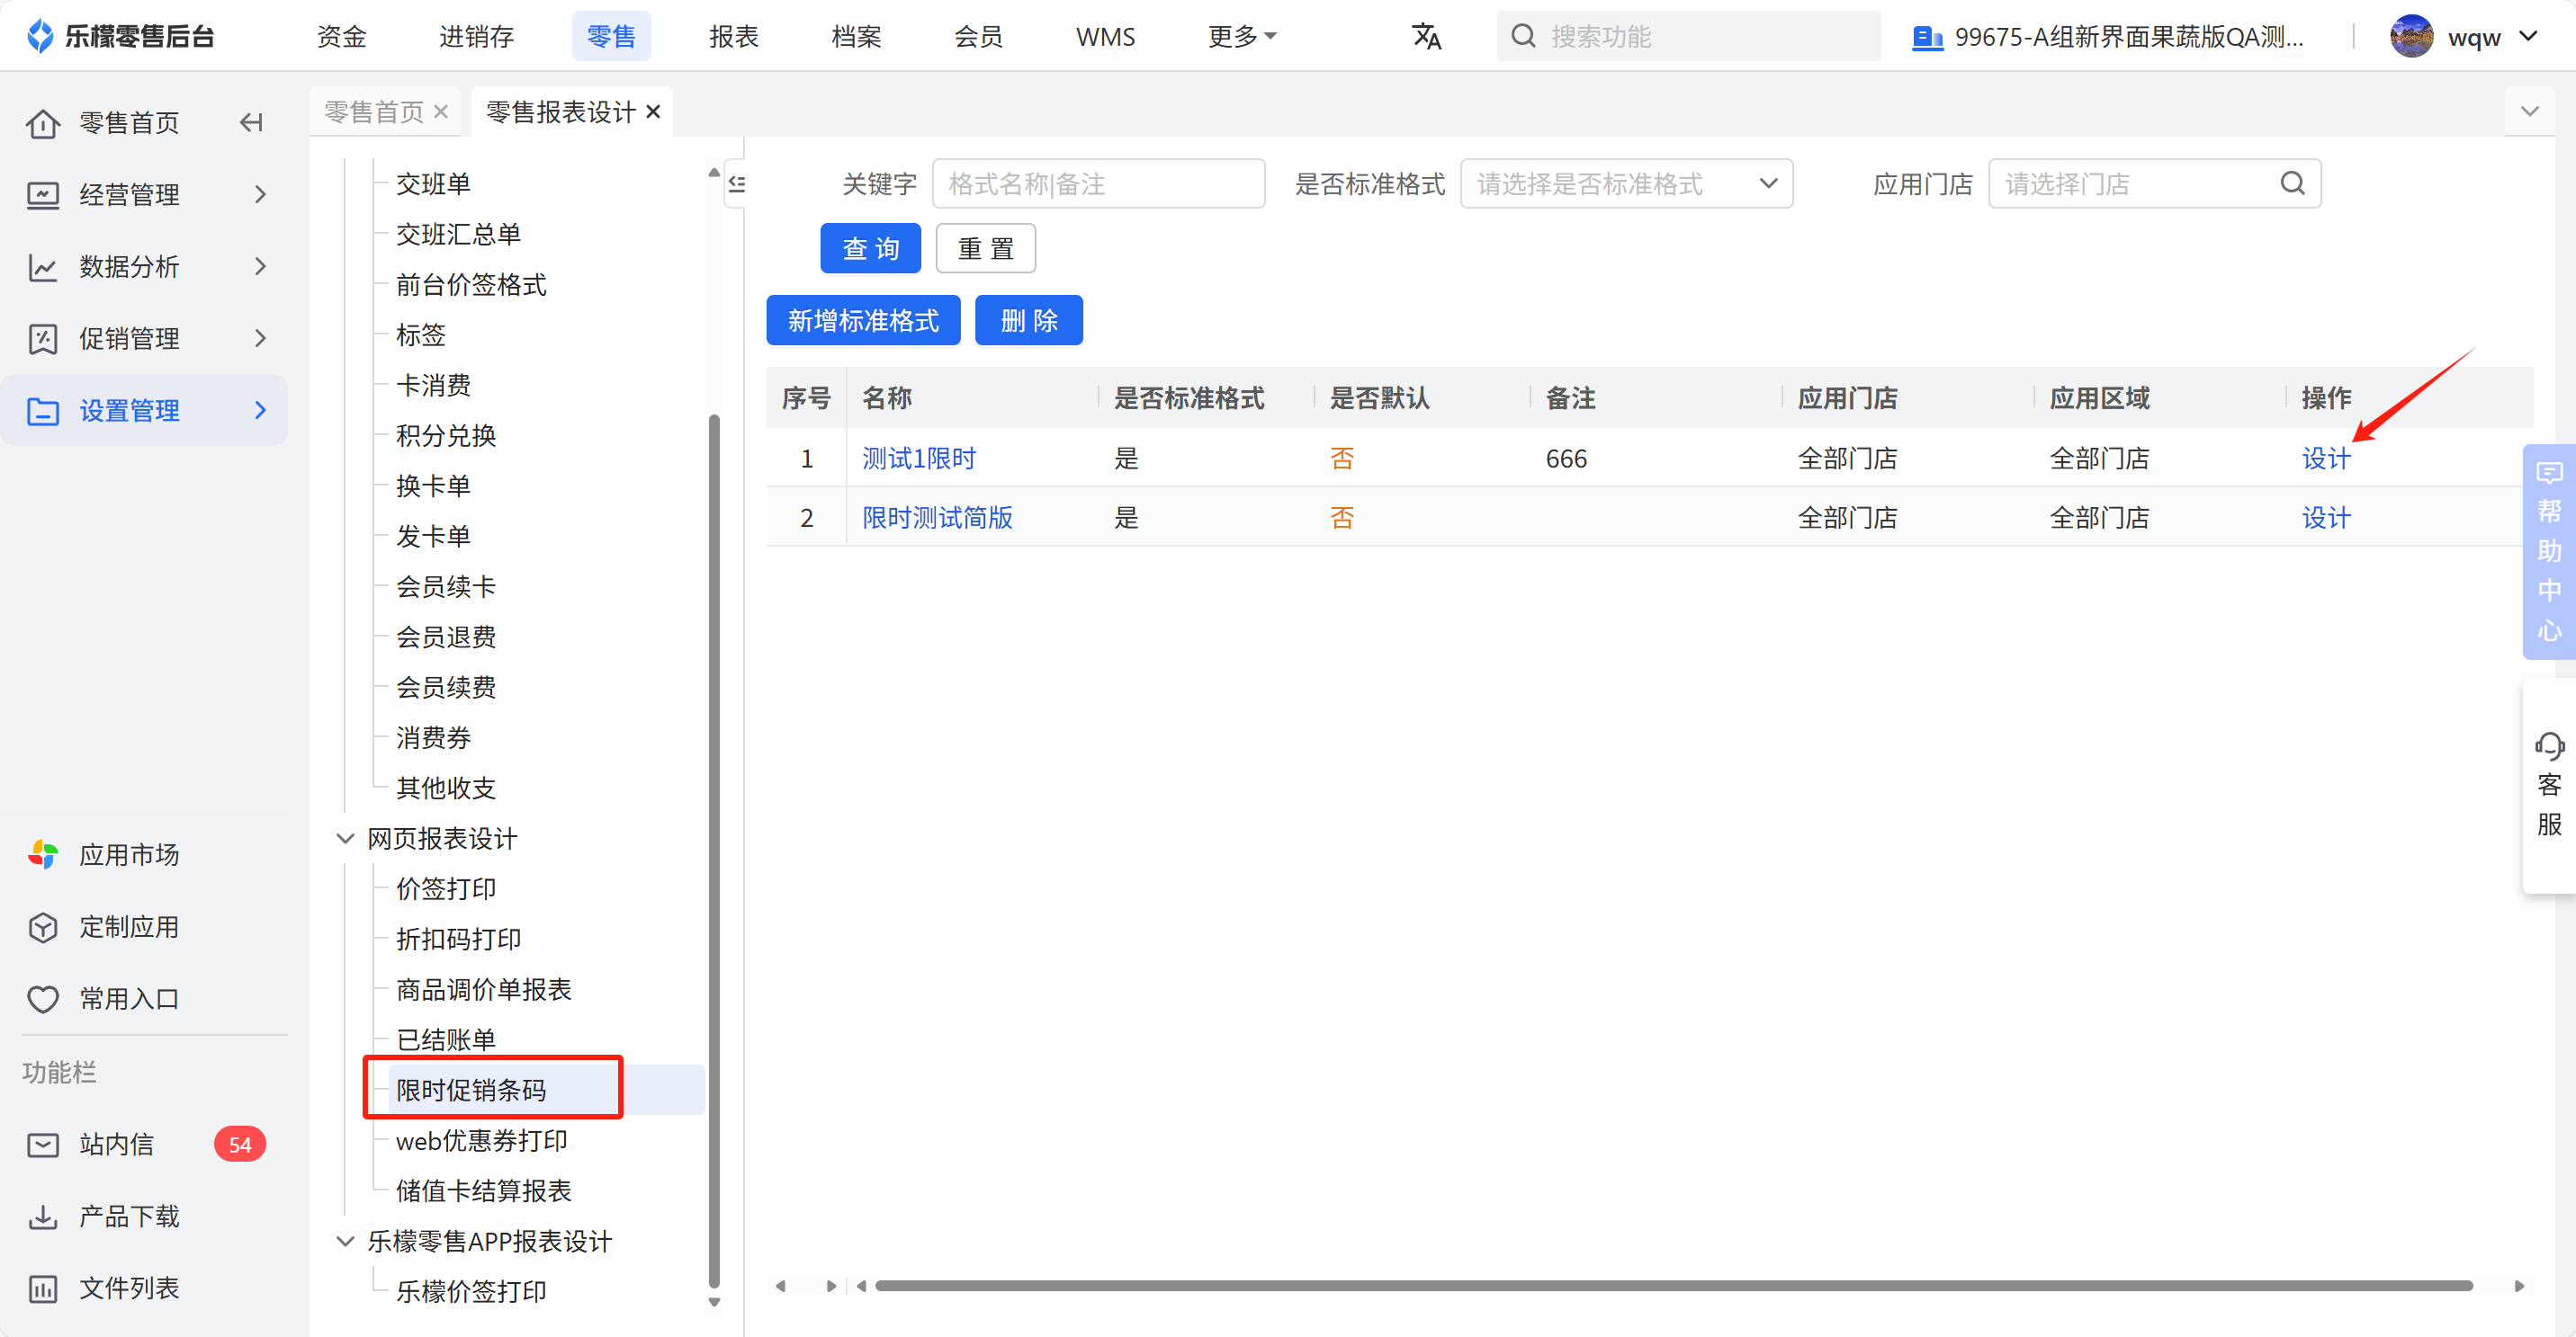2576x1337 pixels.
Task: Click 新增标准格式 button
Action: tap(862, 320)
